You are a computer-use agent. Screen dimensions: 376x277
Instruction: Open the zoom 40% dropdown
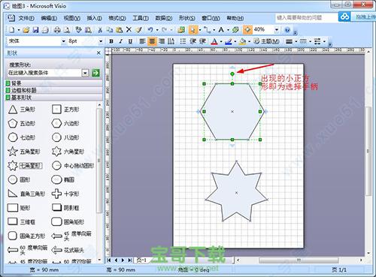tap(277, 30)
